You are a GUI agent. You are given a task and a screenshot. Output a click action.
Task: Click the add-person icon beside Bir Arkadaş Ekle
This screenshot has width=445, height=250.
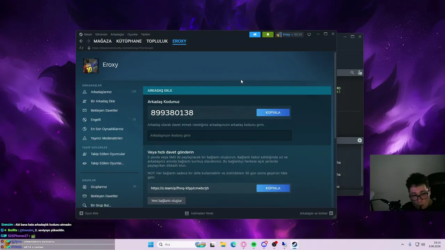pos(84,101)
